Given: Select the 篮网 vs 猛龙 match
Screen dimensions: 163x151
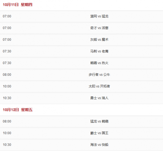Looking at the screenshot, I should [99, 16].
